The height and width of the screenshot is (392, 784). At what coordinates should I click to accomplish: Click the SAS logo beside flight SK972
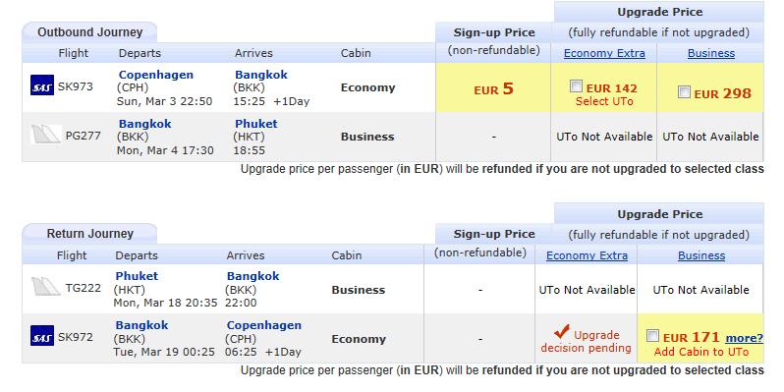(x=42, y=336)
